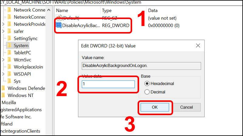Sort by the Type column header
This screenshot has width=243, height=136.
click(x=107, y=11)
